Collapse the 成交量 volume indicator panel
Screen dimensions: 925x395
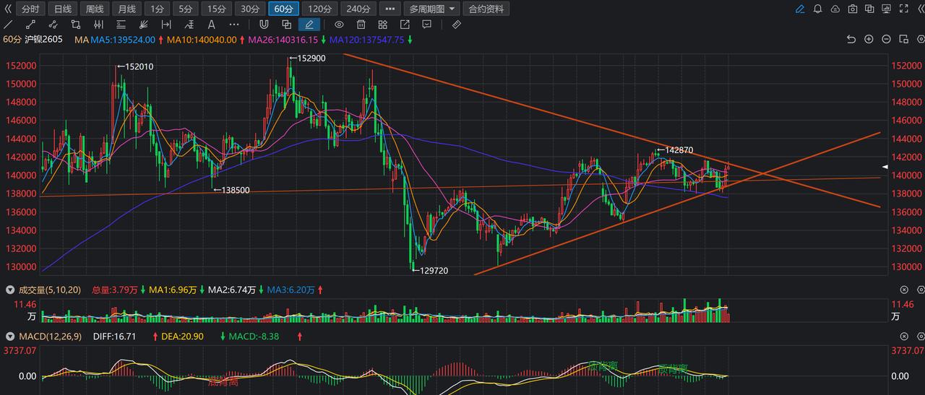(10, 290)
